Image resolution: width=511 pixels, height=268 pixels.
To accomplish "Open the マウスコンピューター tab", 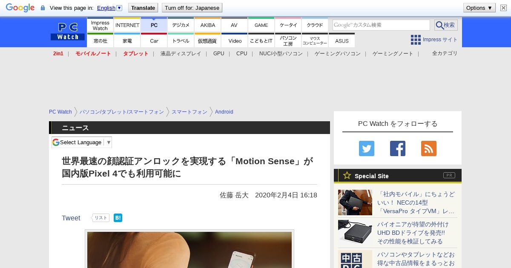I will tap(315, 40).
